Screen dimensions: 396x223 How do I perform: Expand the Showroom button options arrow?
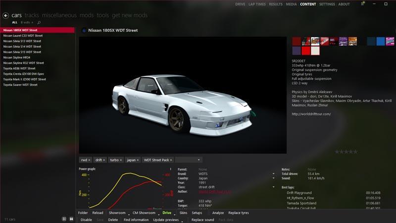point(129,214)
